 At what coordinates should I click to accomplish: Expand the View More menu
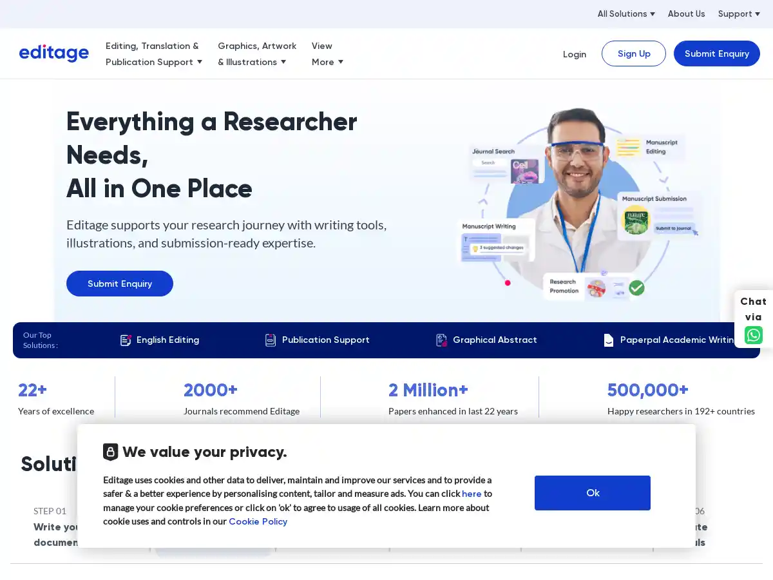pos(327,54)
